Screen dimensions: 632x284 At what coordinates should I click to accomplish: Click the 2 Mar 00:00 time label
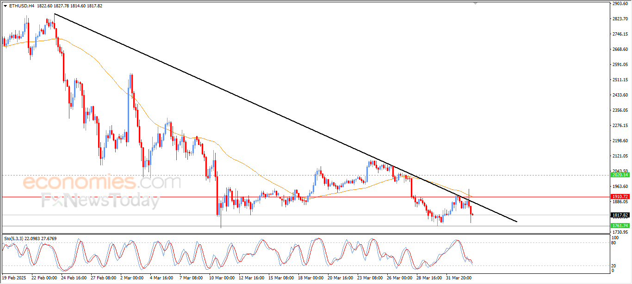point(132,278)
